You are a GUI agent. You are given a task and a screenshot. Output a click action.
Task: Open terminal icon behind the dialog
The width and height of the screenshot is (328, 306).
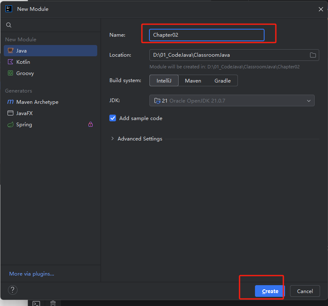[36, 303]
